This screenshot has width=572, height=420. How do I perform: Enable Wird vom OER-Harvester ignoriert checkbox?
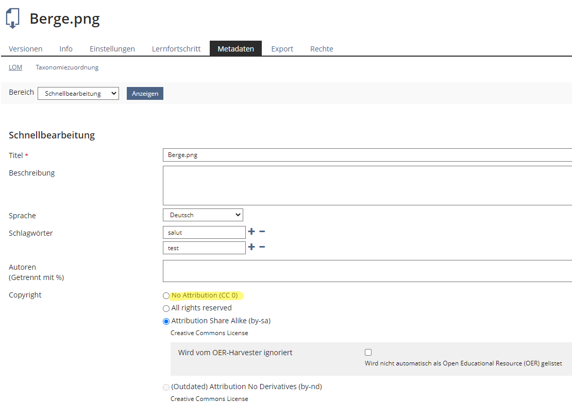click(x=368, y=353)
